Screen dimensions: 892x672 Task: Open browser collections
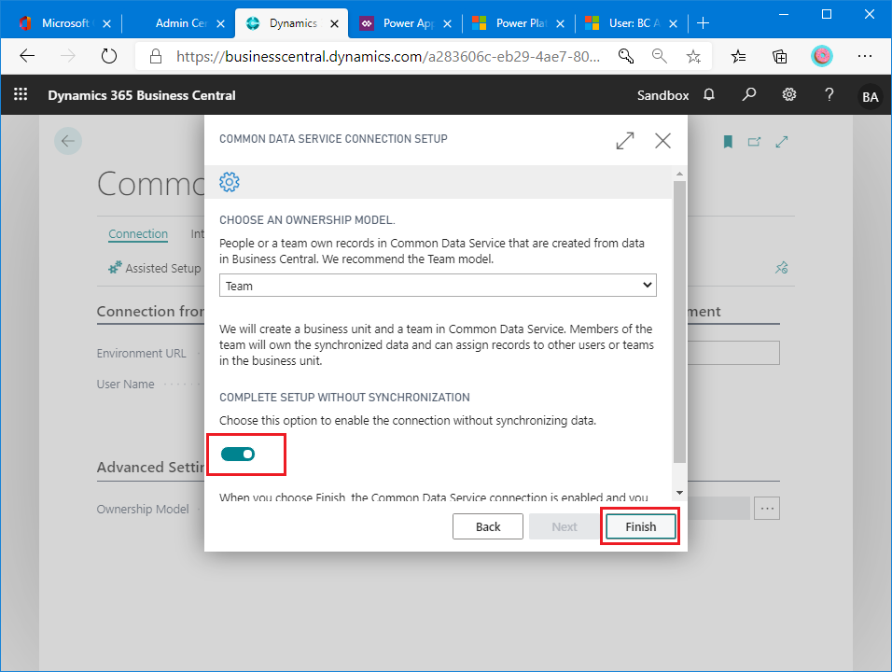(779, 56)
